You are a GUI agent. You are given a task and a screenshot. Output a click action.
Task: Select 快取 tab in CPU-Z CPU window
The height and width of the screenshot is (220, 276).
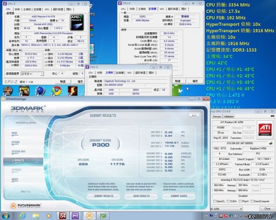17,9
